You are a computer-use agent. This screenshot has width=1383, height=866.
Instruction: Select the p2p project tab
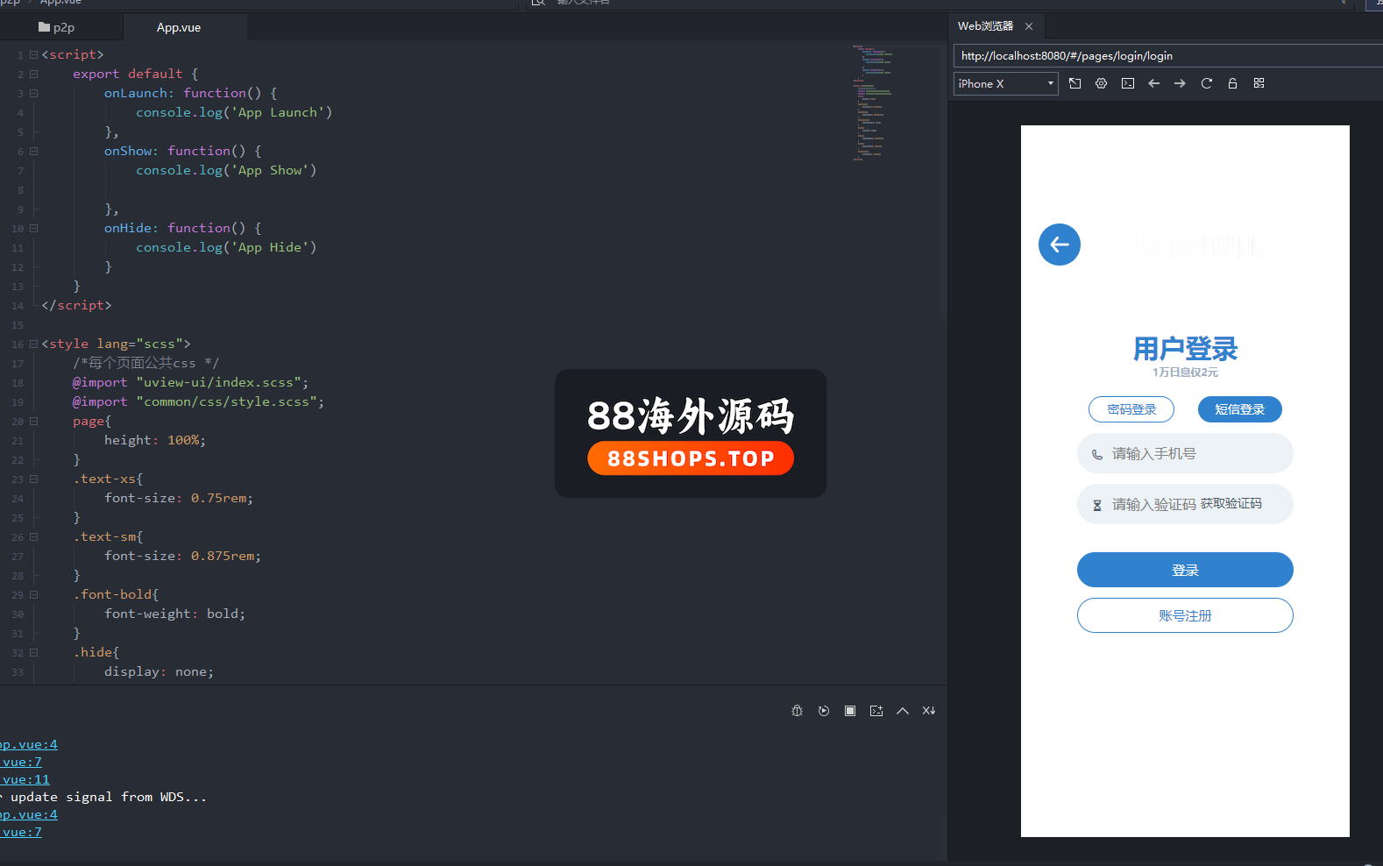(x=57, y=28)
